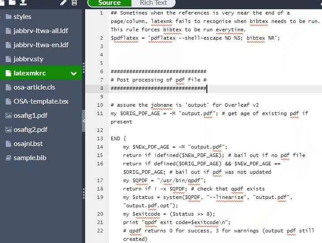
Task: Click the delete trash icon
Action: click(x=74, y=3)
